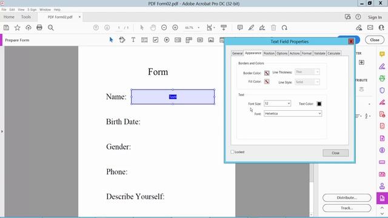
Task: Click the Help question mark icon
Action: coord(358,17)
